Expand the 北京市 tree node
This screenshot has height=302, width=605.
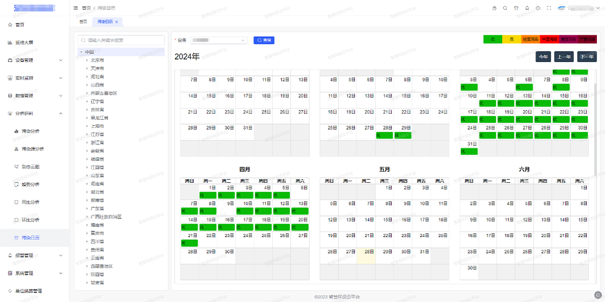coord(87,60)
